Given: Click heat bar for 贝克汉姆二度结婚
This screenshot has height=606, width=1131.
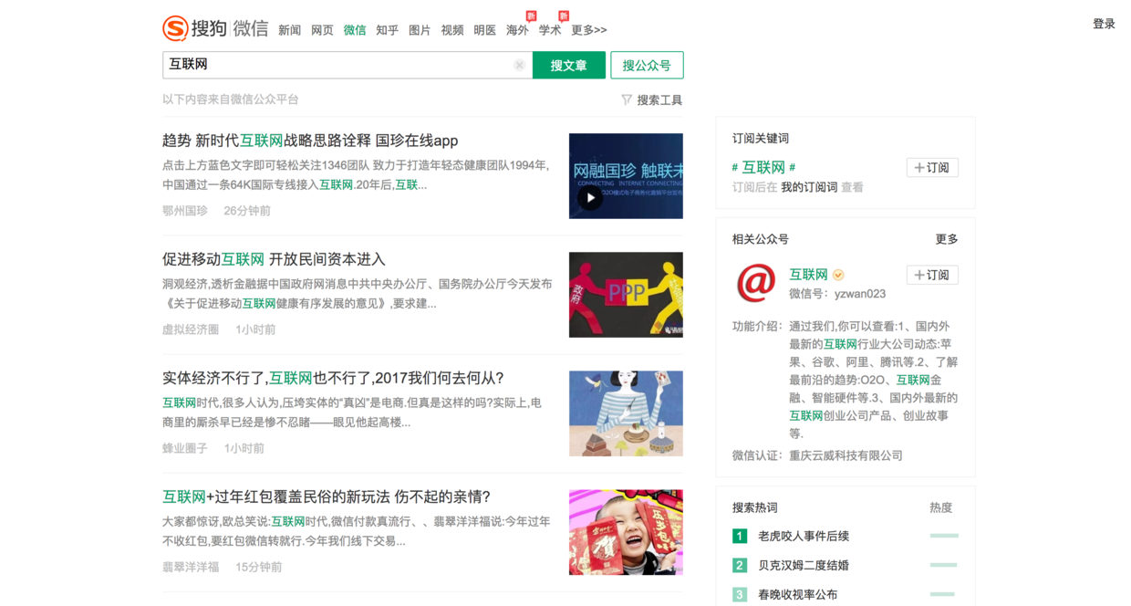Looking at the screenshot, I should coord(943,565).
